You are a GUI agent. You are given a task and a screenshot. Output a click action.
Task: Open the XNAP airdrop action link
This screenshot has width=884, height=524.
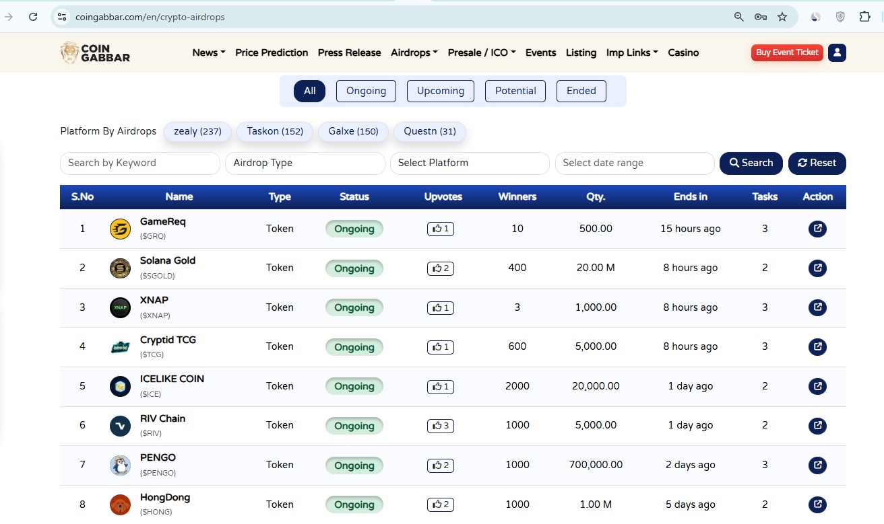[x=817, y=307]
